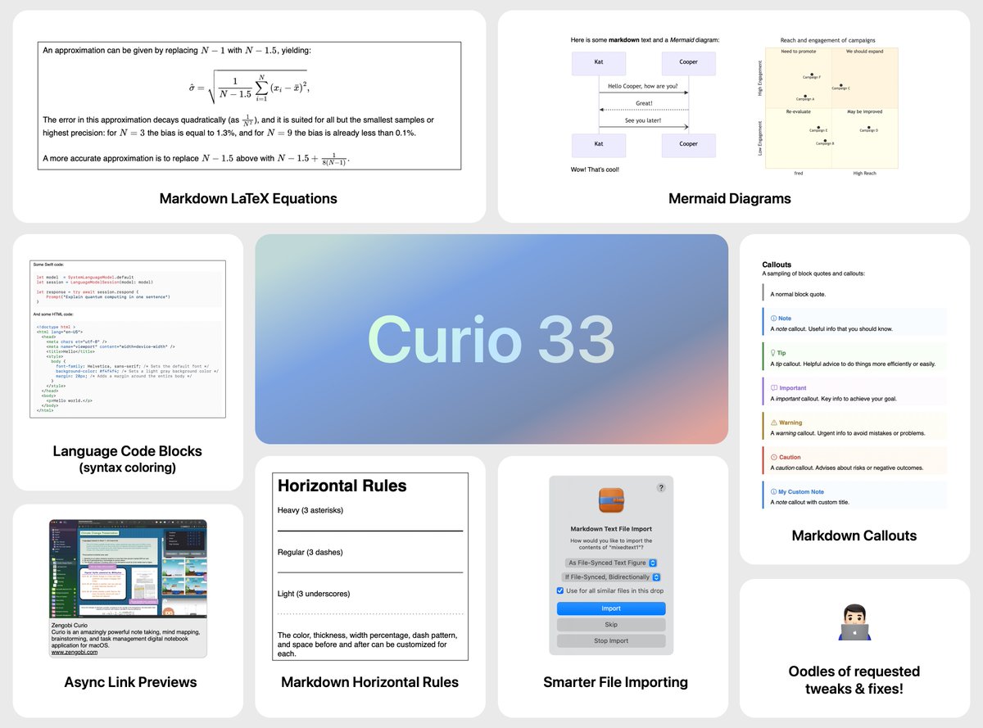Click the bottom Kat node in sequence diagram
Screen dimensions: 983x728
599,145
